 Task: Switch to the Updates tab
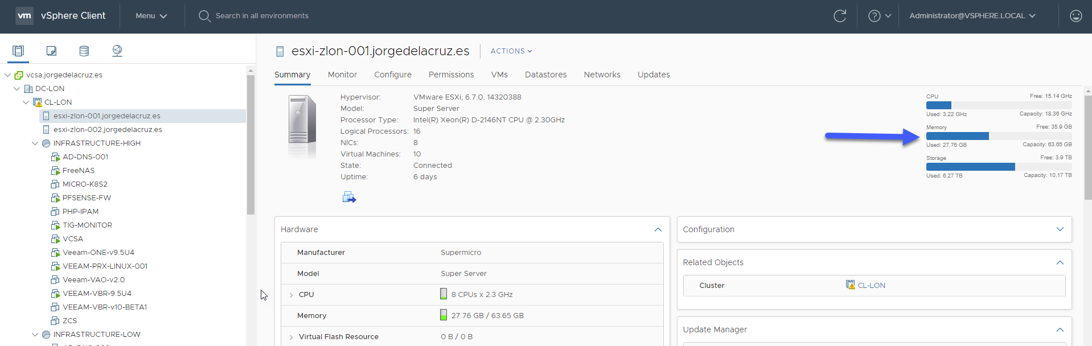pos(654,75)
